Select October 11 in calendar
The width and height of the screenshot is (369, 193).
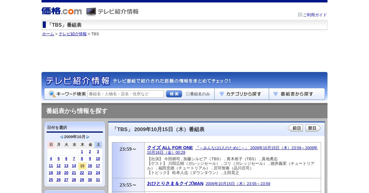point(51,166)
